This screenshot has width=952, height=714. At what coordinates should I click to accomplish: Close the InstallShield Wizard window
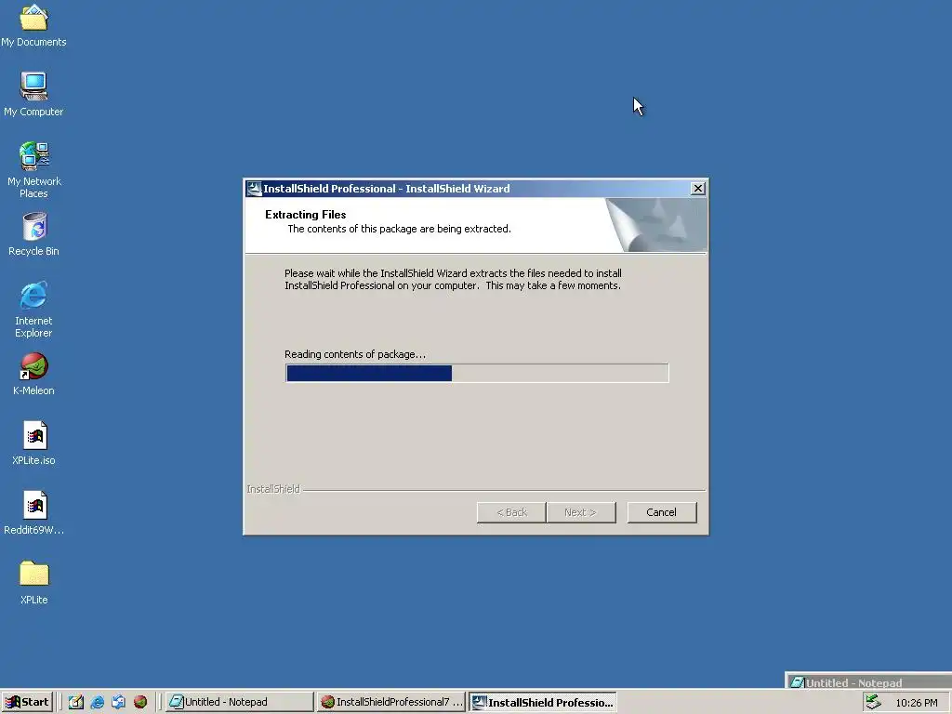[x=698, y=189]
